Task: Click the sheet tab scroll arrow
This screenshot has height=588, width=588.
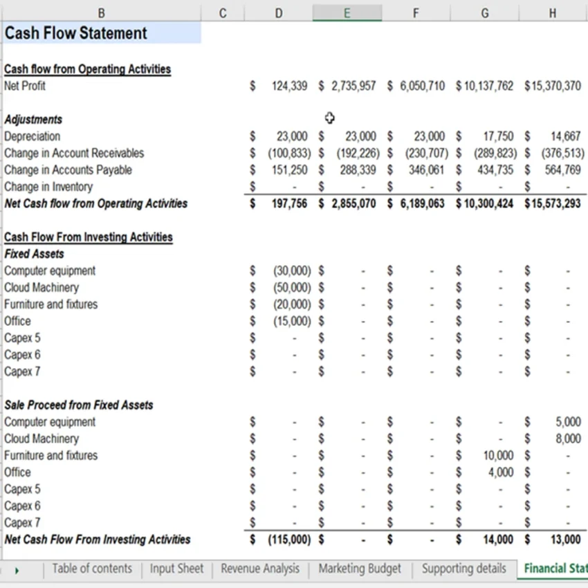Action: point(17,571)
